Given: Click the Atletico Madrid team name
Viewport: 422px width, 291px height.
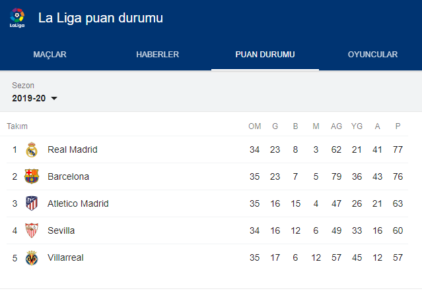Looking at the screenshot, I should (x=78, y=203).
